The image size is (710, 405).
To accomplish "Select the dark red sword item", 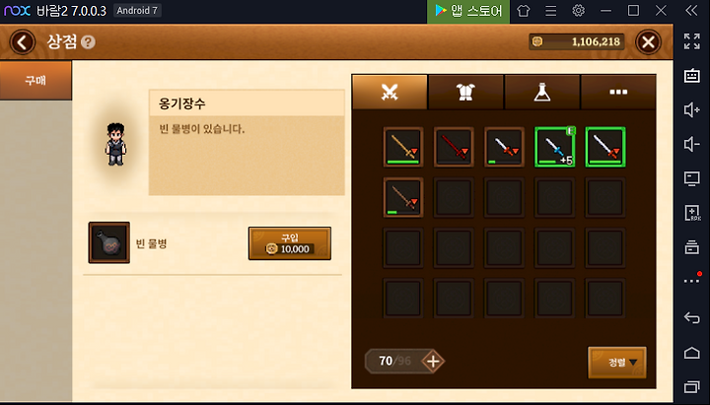I will [x=454, y=147].
